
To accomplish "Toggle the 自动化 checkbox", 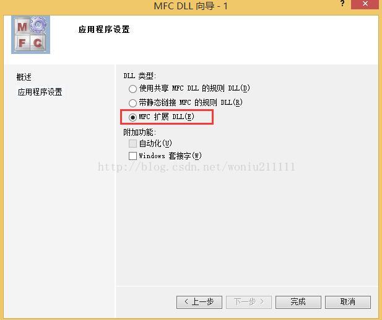I will pyautogui.click(x=132, y=143).
